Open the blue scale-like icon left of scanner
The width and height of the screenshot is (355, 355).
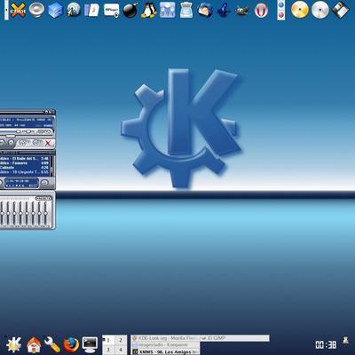(167, 10)
